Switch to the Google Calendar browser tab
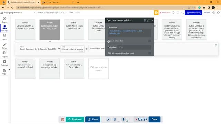221x124 pixels. tap(58, 2)
